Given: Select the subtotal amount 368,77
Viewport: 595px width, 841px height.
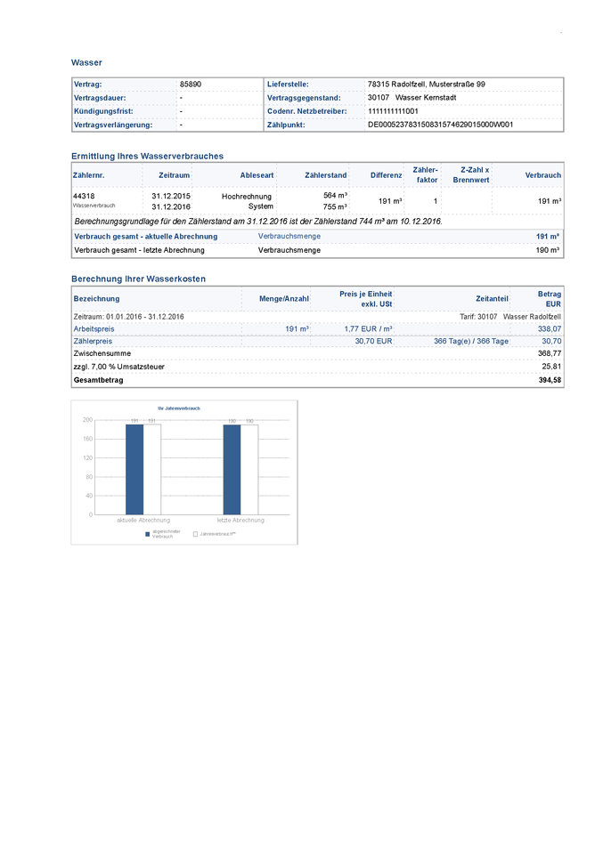Looking at the screenshot, I should (550, 354).
